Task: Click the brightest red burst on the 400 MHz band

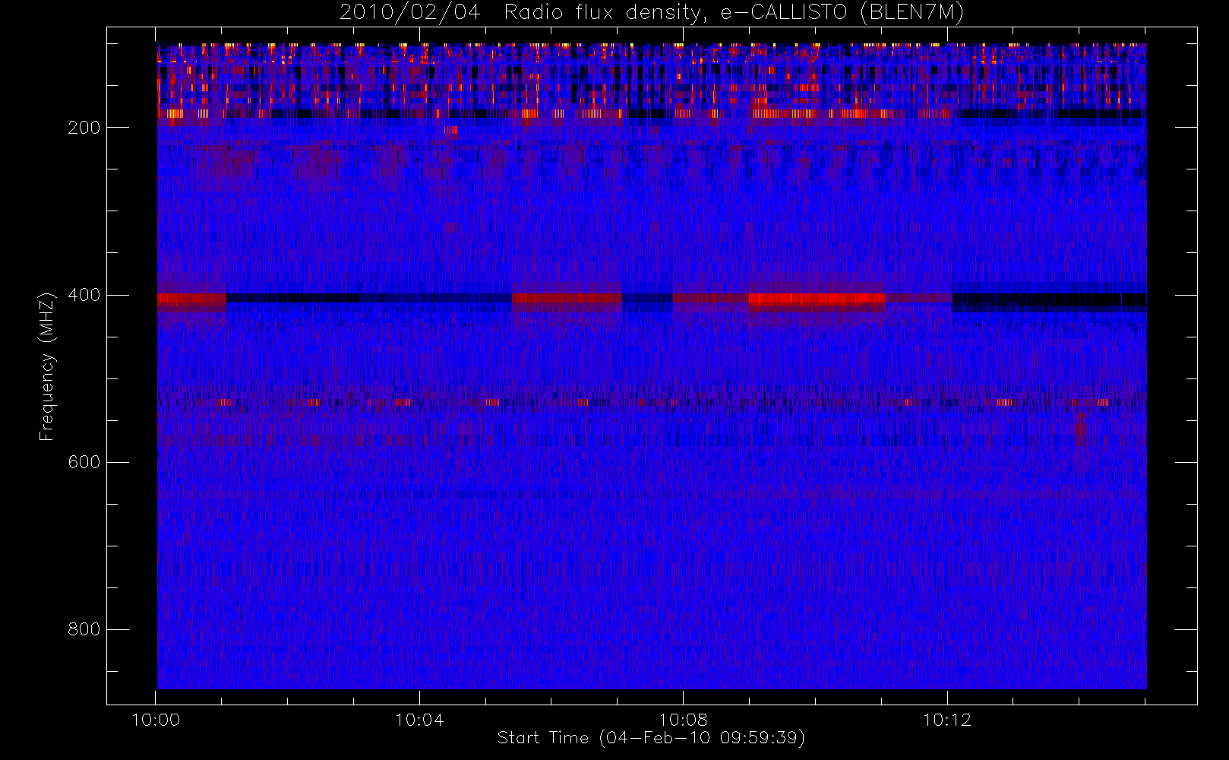Action: [x=817, y=299]
